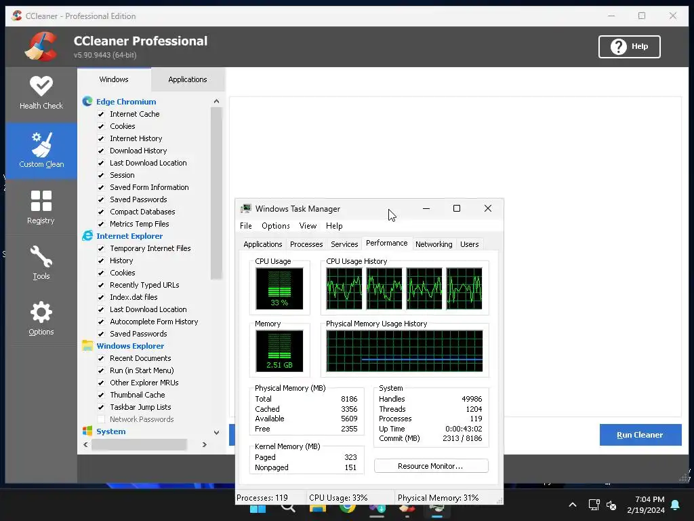Switch to Task Manager Processes tab
This screenshot has height=521, width=694.
pyautogui.click(x=306, y=244)
